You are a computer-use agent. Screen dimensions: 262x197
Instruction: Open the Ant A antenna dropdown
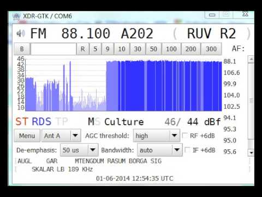pos(61,136)
